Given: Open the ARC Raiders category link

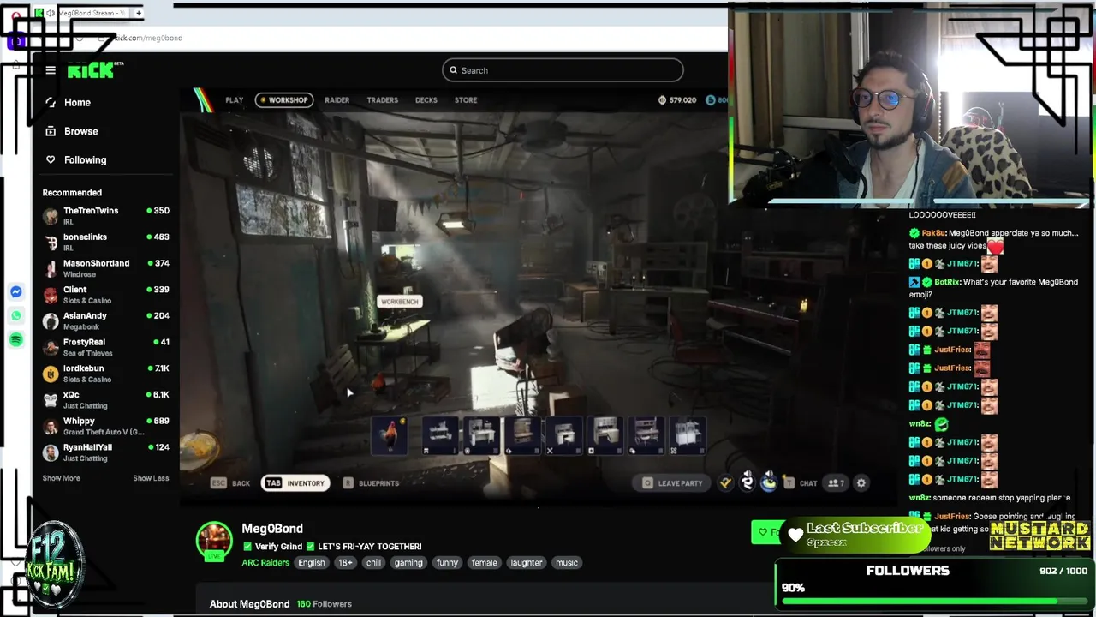Looking at the screenshot, I should [x=265, y=563].
